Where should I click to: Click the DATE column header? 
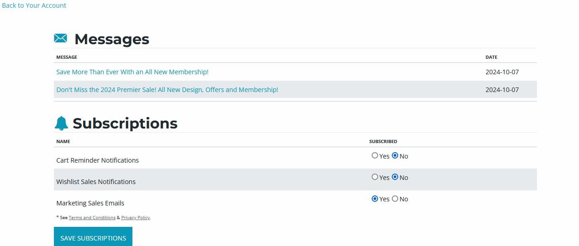pyautogui.click(x=491, y=57)
